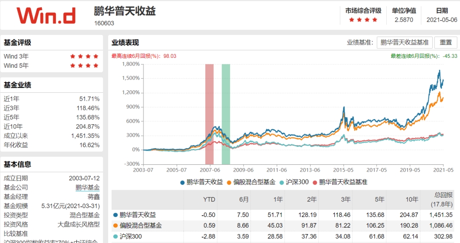Click the 基本信息 panel heading
Screen dimensions: 460x243
pos(17,164)
